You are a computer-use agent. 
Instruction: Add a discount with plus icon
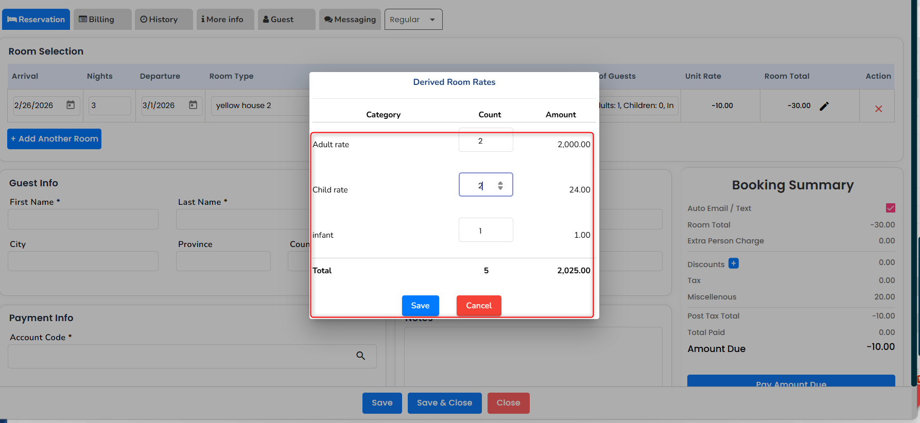734,263
